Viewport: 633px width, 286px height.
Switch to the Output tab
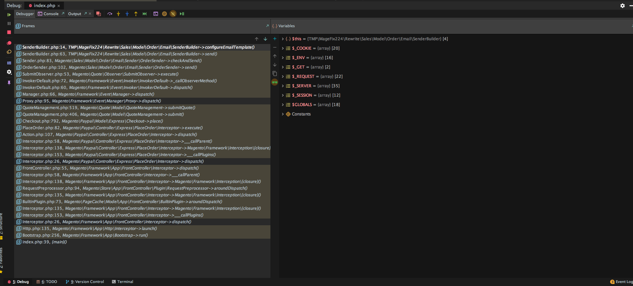tap(75, 14)
